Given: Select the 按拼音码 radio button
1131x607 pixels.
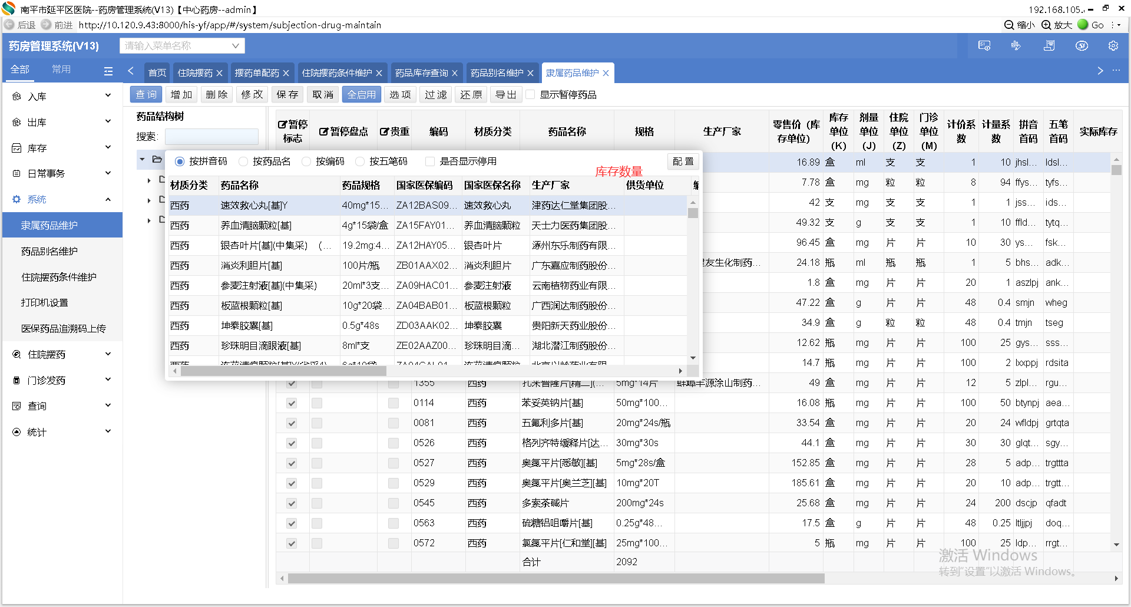Looking at the screenshot, I should click(x=180, y=161).
